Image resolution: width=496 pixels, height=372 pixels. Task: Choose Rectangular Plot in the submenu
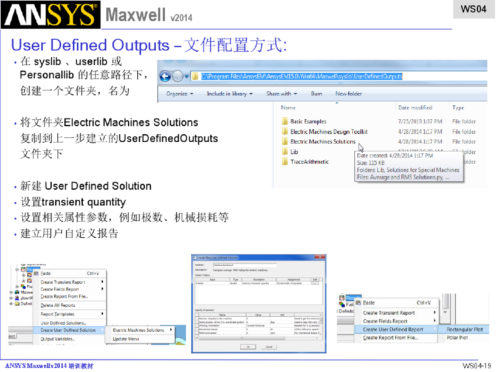point(464,330)
